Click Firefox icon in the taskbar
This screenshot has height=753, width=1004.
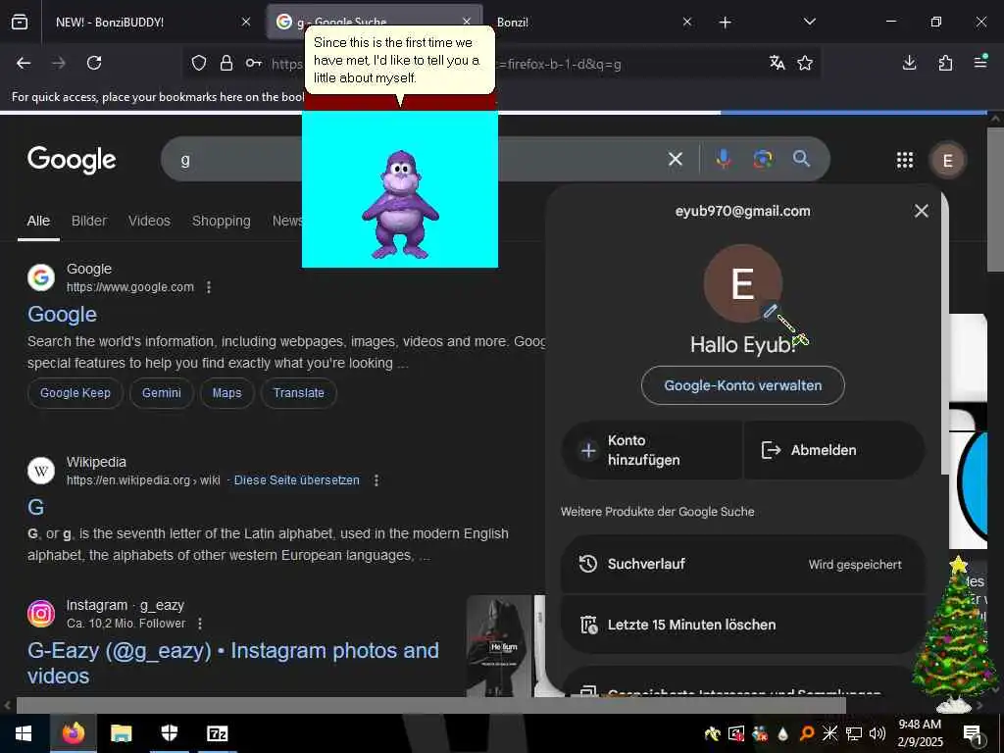point(73,733)
